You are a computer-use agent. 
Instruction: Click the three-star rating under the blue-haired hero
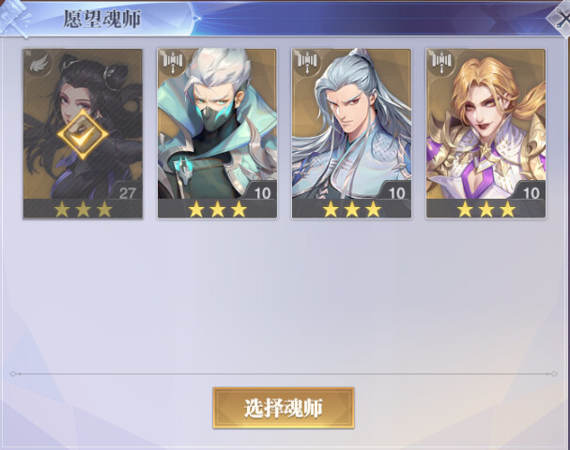pos(352,209)
